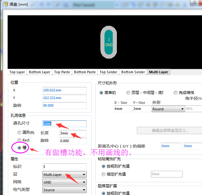202x195 pixels.
Task: Click the GND pad preview image
Action: (109, 42)
